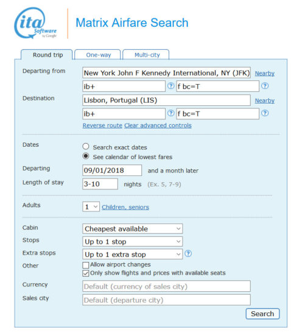The width and height of the screenshot is (291, 335).
Task: Open help icon beside destination extension codes field
Action: coord(265,113)
